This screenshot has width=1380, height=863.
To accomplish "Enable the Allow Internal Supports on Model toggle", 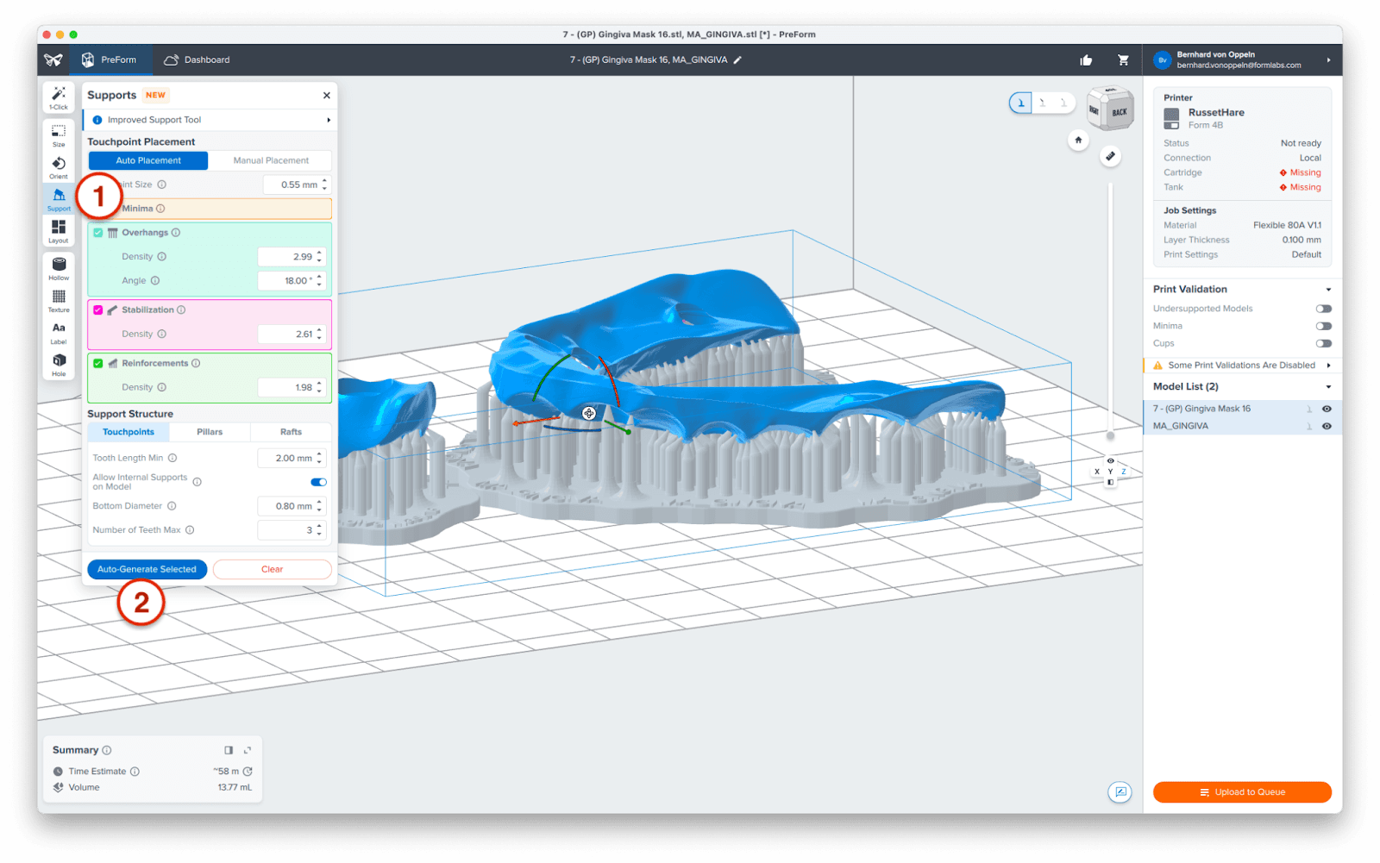I will pos(318,482).
